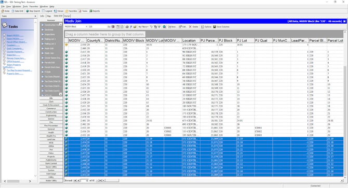Click the MODIV Lot column header

pyautogui.click(x=155, y=40)
